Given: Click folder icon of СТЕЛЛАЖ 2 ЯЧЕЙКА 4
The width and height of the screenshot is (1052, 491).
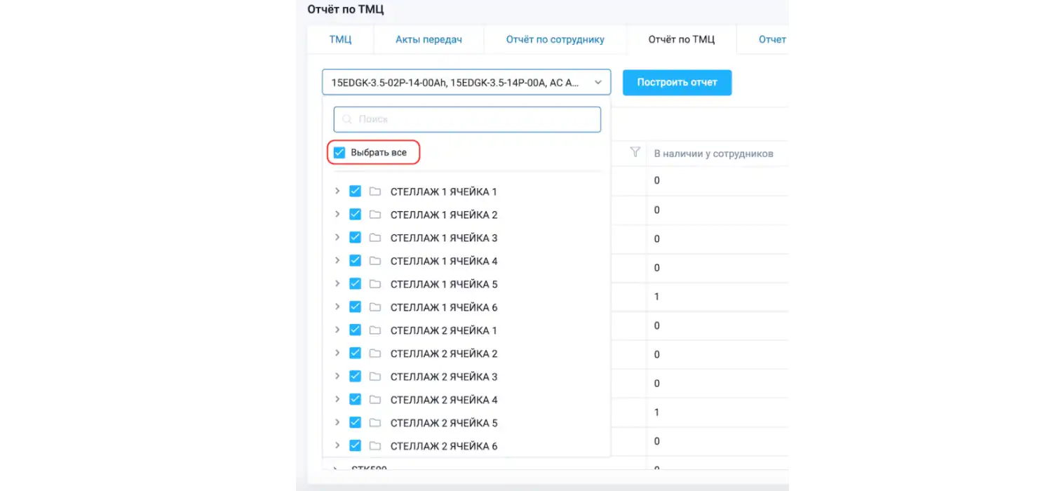Looking at the screenshot, I should [375, 400].
